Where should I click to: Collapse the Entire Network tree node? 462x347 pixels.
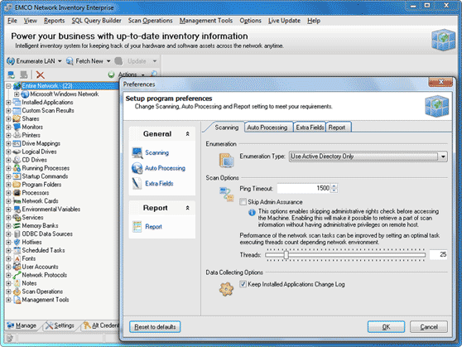(8, 86)
